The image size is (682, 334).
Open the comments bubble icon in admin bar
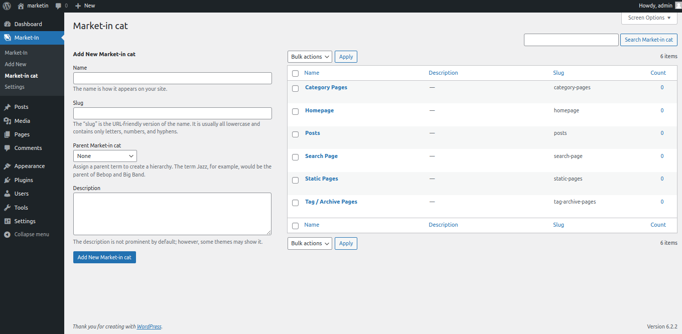pos(59,6)
